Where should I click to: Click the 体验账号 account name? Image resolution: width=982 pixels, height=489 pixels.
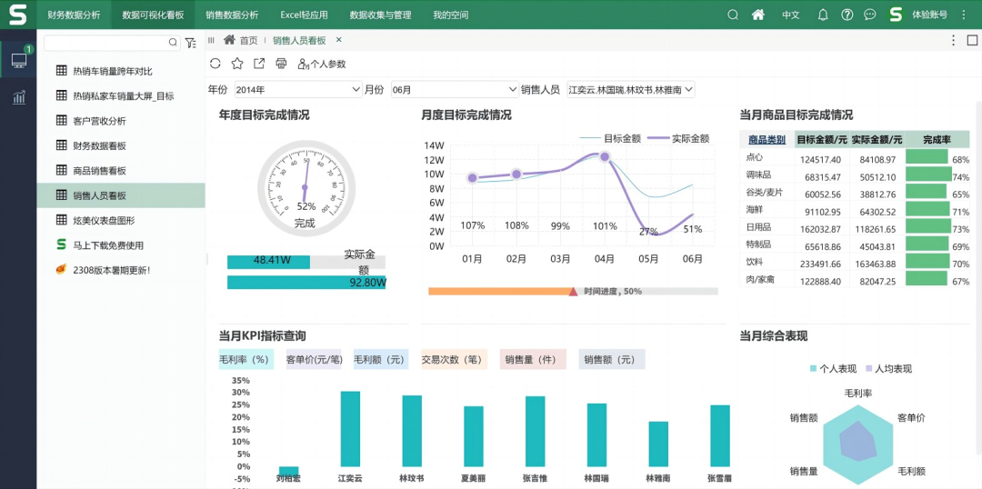click(929, 15)
